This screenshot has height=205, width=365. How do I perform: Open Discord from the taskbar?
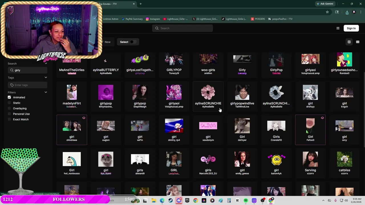179,200
